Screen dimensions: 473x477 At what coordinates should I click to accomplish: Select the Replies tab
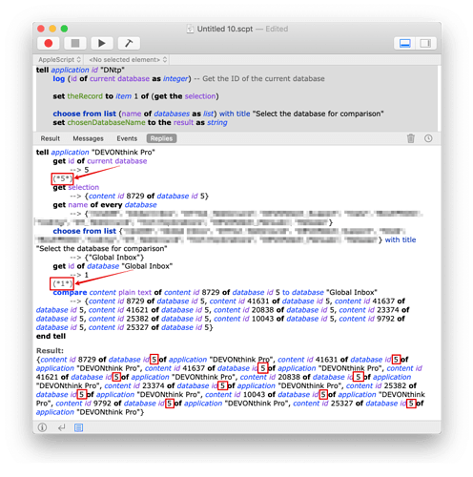pyautogui.click(x=161, y=138)
